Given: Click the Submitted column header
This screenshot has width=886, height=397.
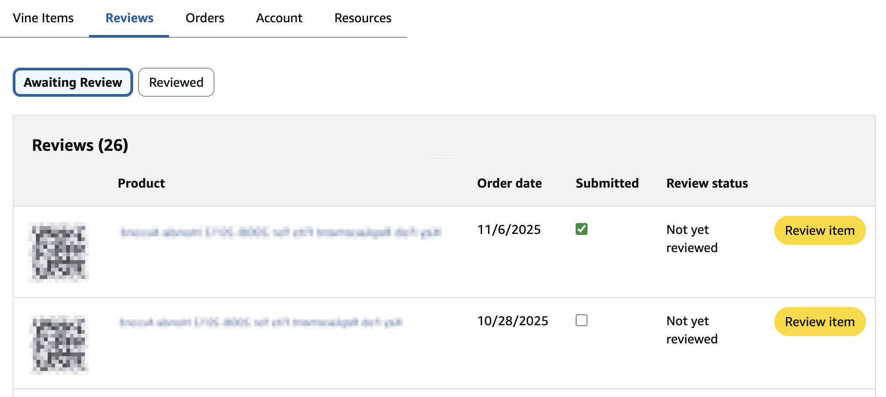Looking at the screenshot, I should pyautogui.click(x=607, y=183).
